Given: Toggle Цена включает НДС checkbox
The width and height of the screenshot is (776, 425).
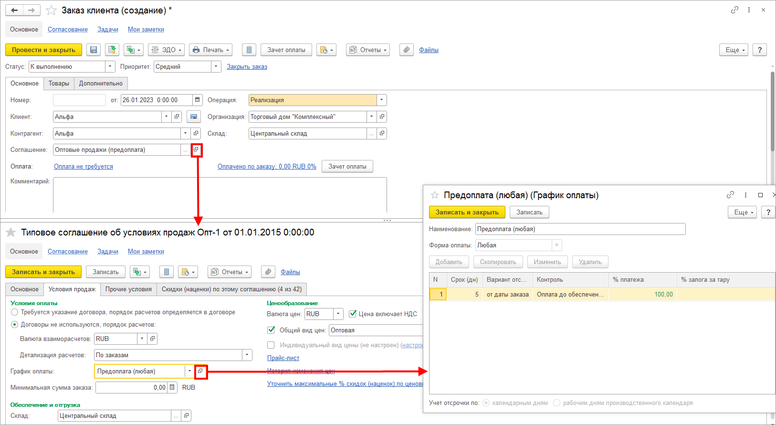Looking at the screenshot, I should (x=353, y=314).
